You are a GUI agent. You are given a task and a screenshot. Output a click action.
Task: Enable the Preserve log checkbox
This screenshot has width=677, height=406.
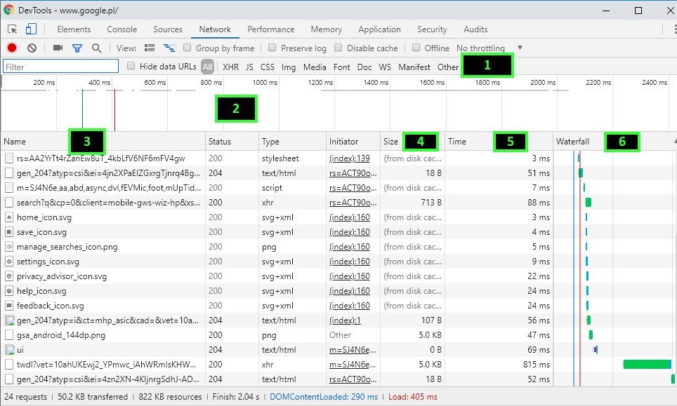pyautogui.click(x=271, y=48)
